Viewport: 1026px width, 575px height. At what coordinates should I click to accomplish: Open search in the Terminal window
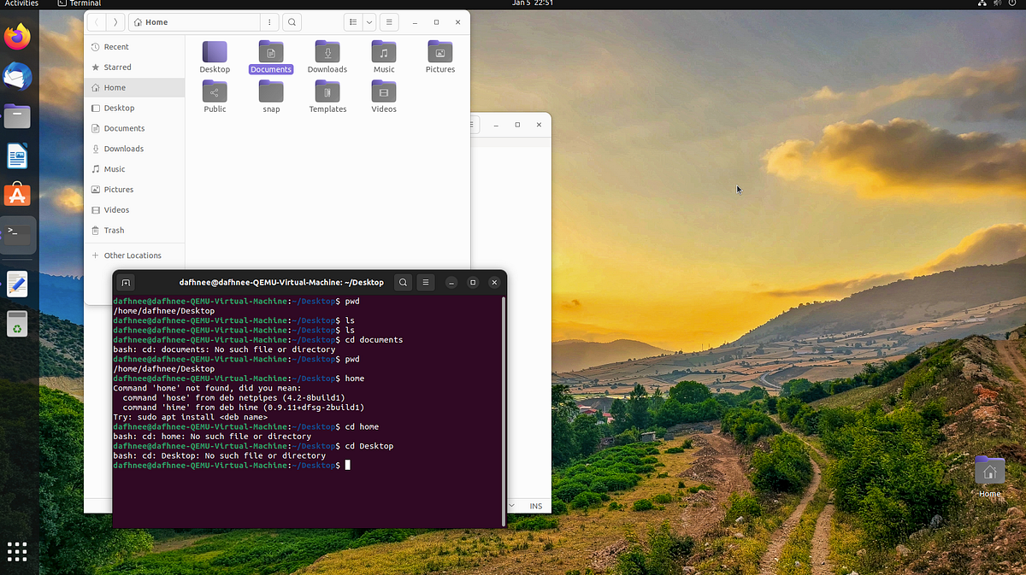tap(403, 282)
